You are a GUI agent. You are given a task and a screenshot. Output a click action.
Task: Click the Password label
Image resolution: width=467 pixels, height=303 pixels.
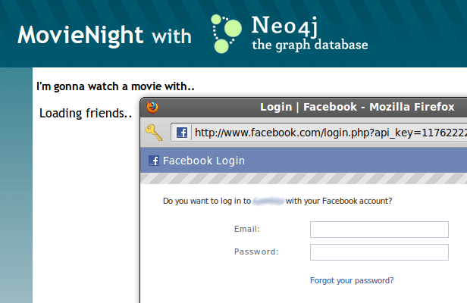point(256,251)
